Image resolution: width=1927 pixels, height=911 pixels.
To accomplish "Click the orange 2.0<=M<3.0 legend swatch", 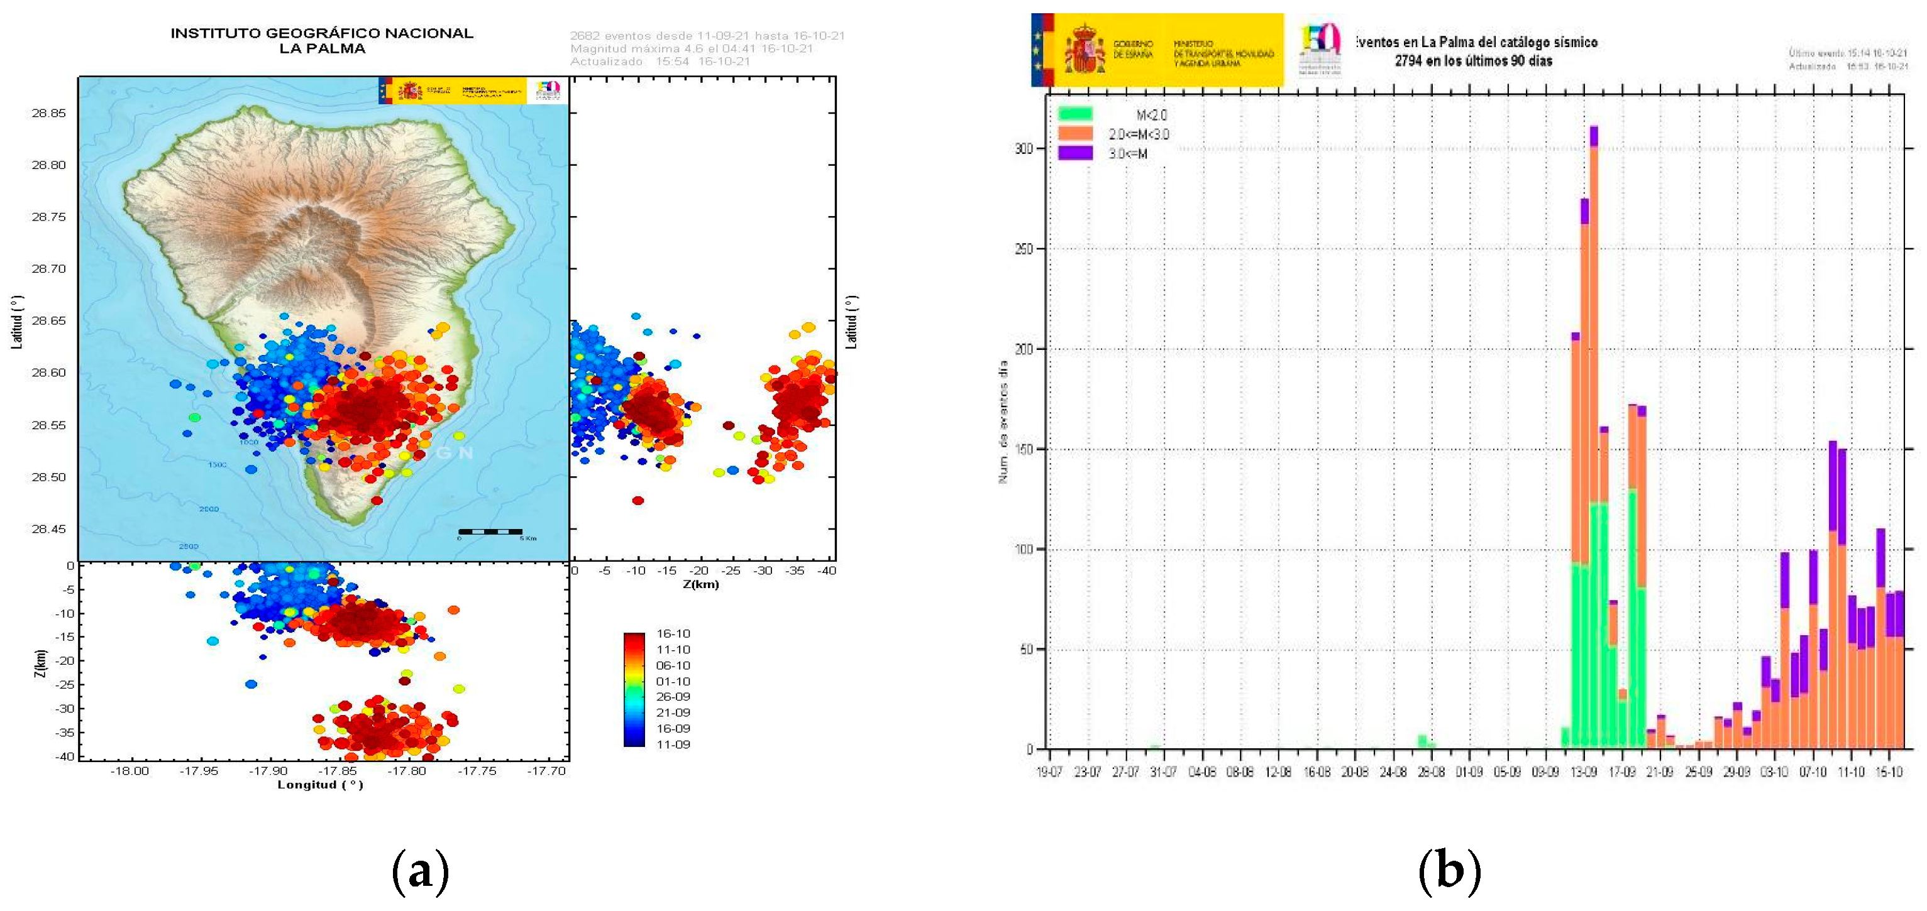I will tap(1075, 134).
